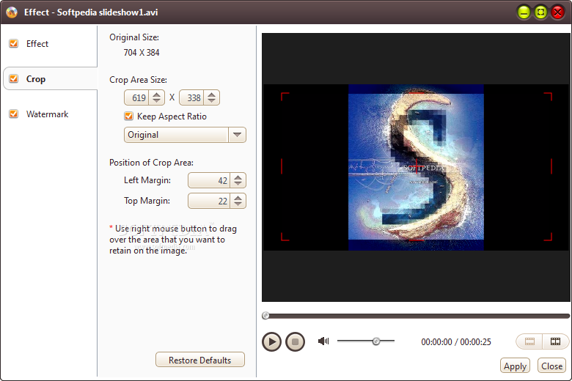
Task: Increase Left Margin value
Action: point(238,177)
